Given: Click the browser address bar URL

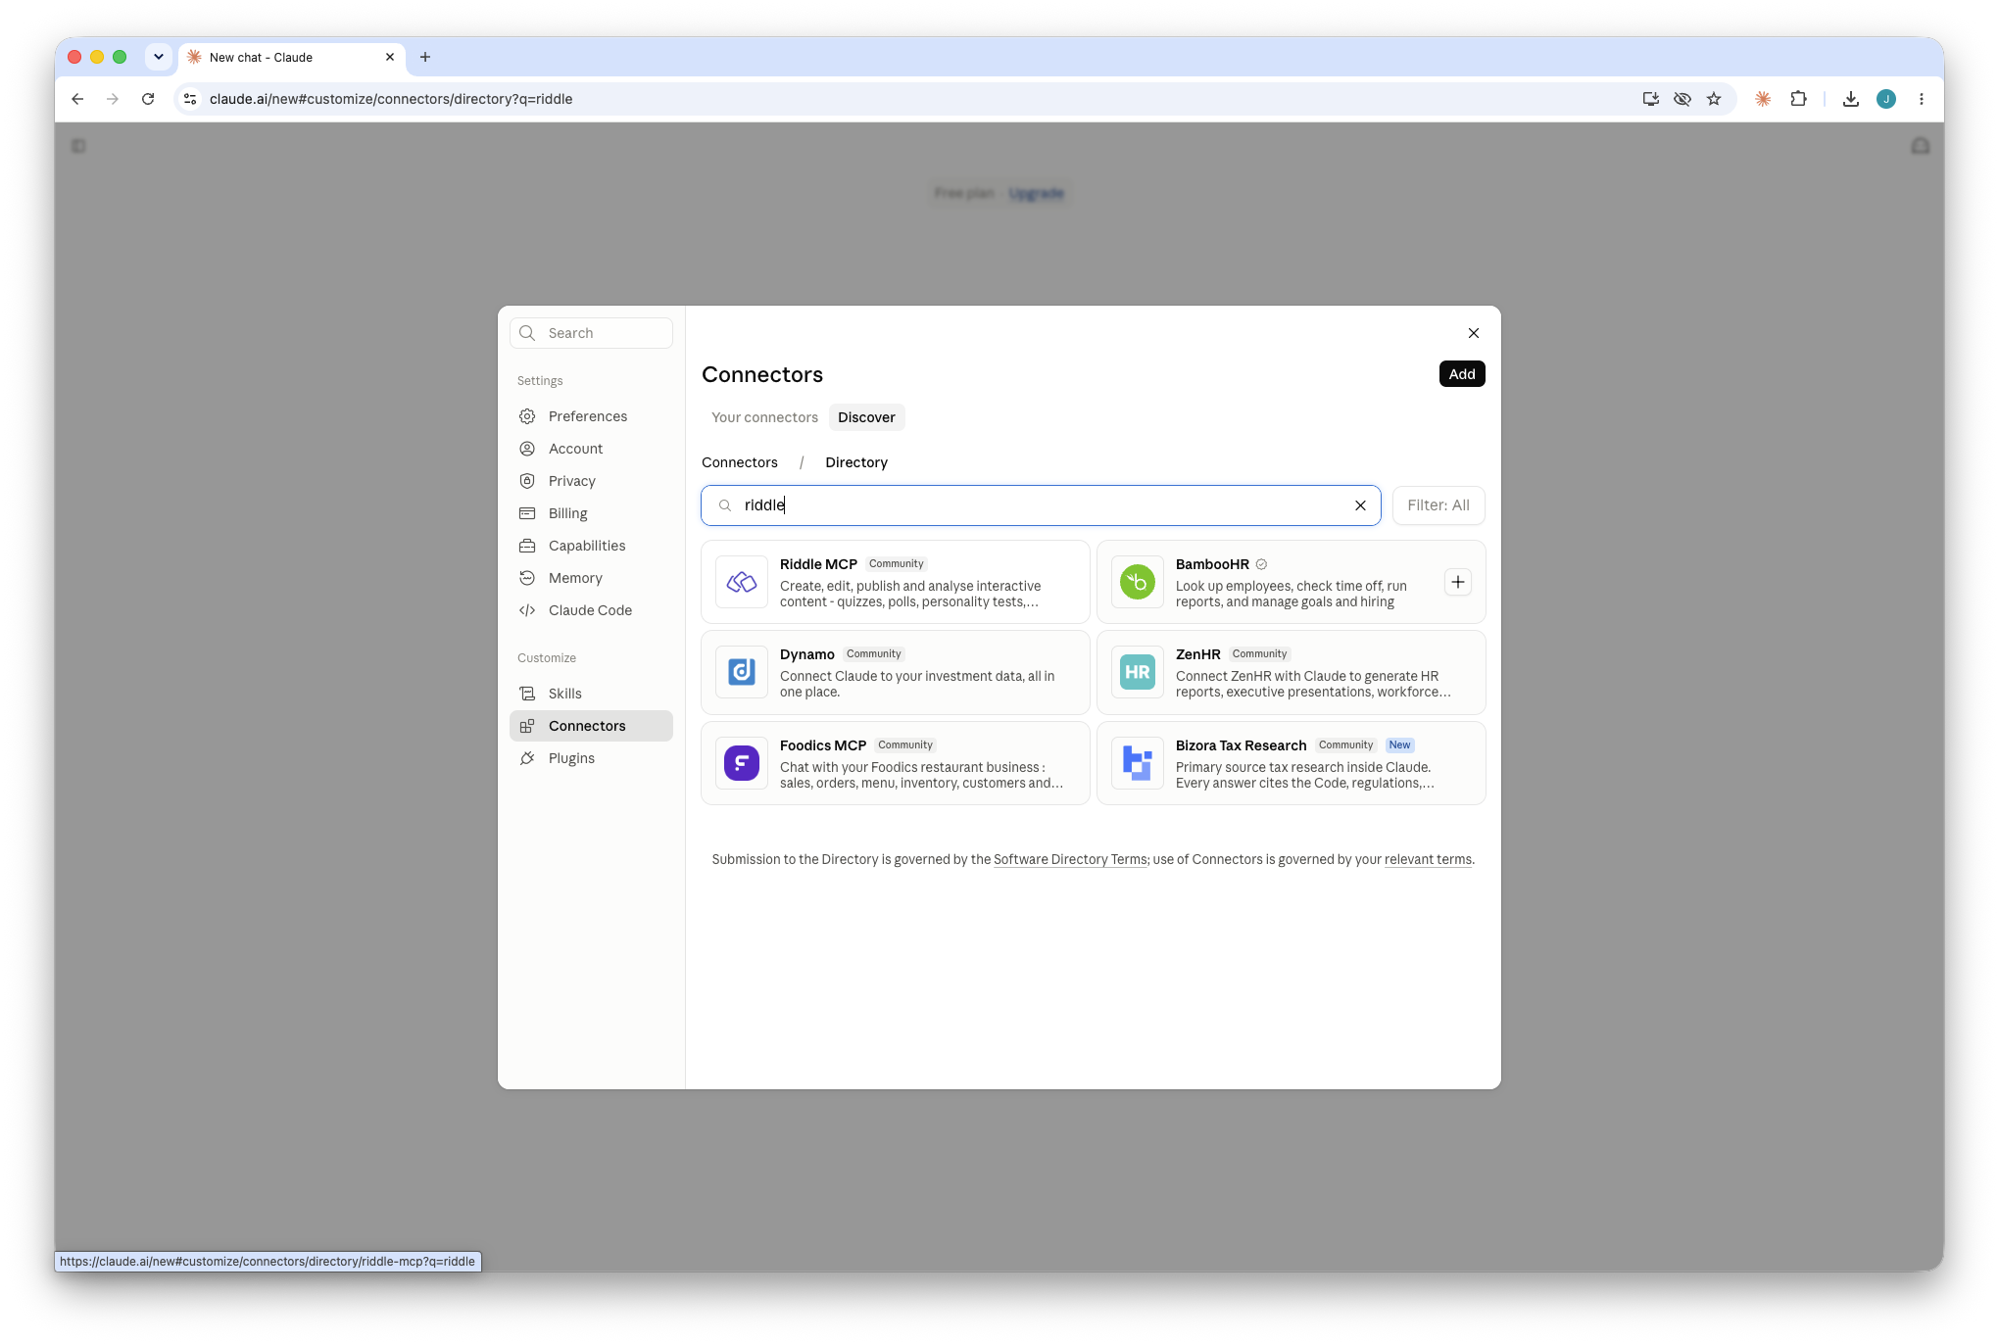Looking at the screenshot, I should click(391, 99).
